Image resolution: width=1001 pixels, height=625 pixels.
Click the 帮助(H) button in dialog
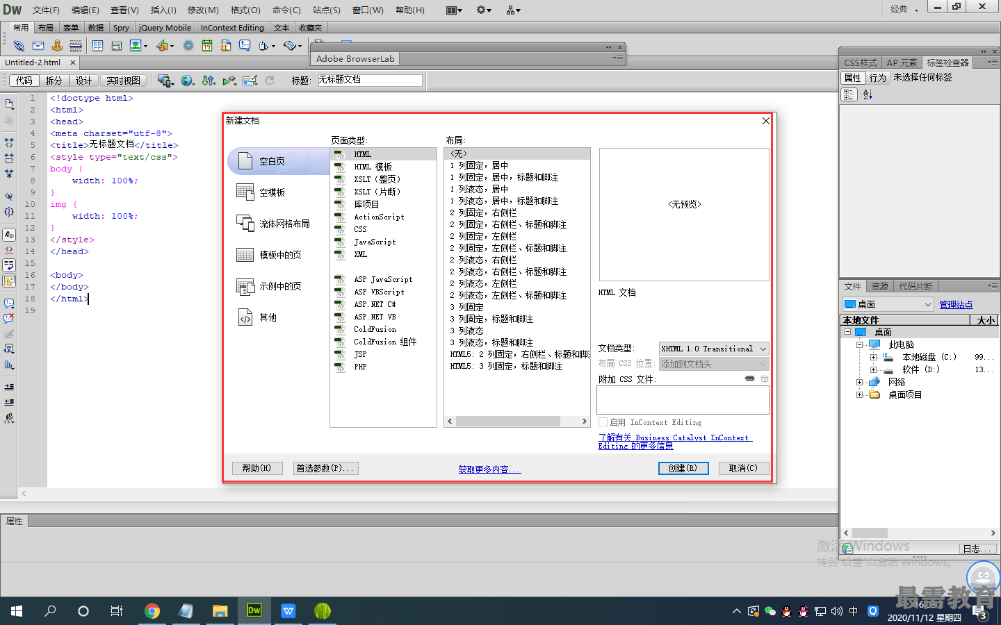[257, 468]
